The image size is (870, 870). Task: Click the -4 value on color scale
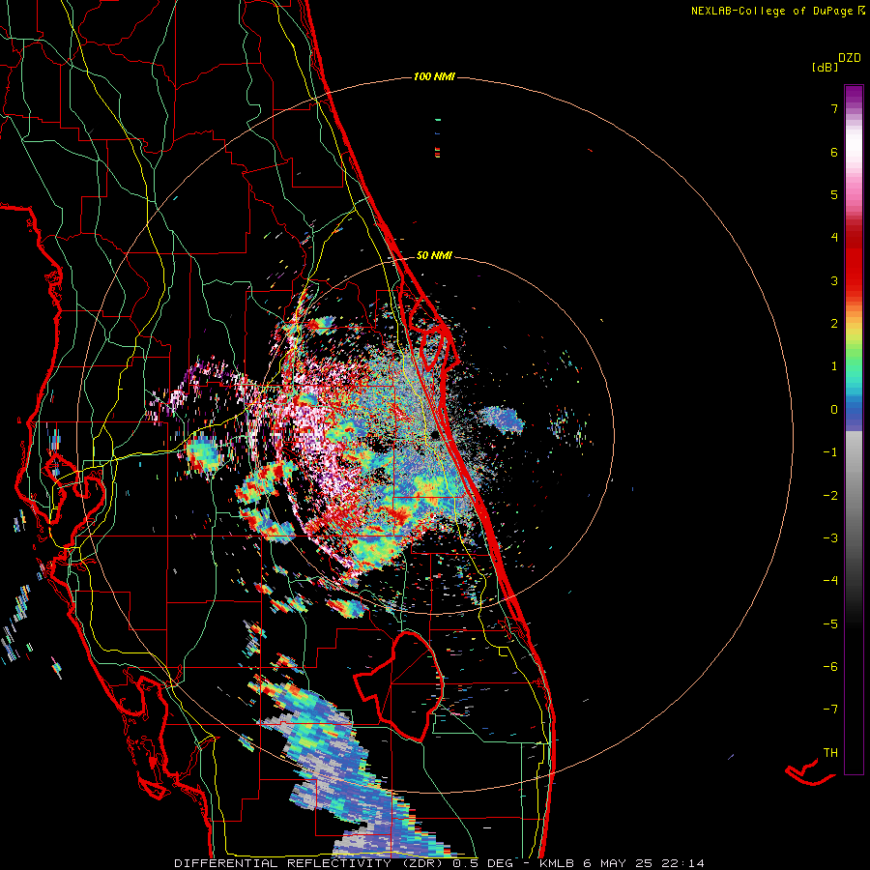[x=830, y=581]
